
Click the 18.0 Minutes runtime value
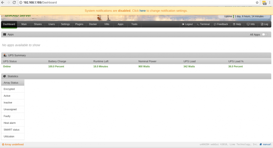click(x=101, y=66)
